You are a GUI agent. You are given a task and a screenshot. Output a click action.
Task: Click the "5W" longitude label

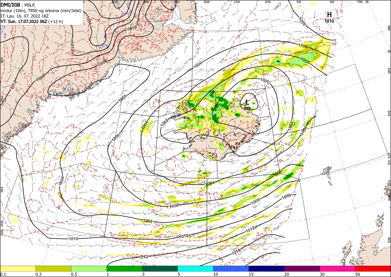(299, 2)
